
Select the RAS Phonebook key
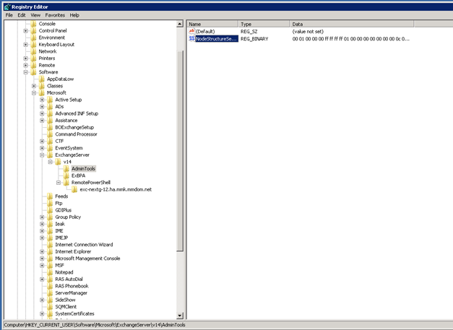[72, 286]
